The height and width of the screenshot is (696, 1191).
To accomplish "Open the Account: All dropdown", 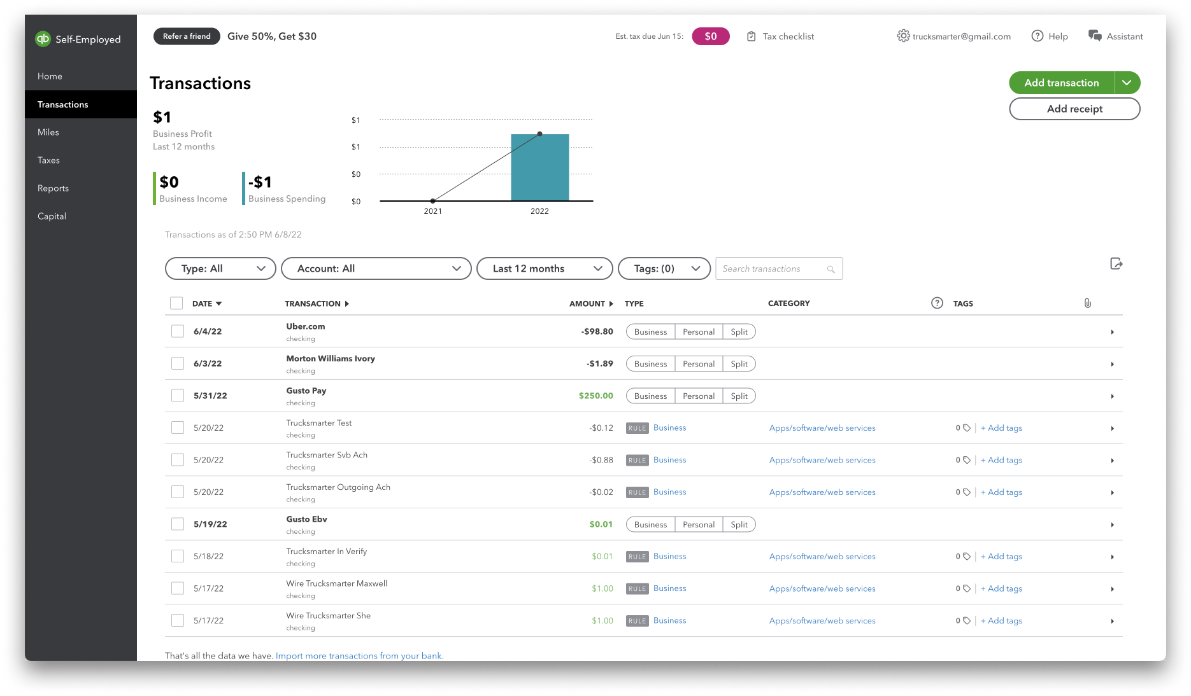I will [376, 268].
